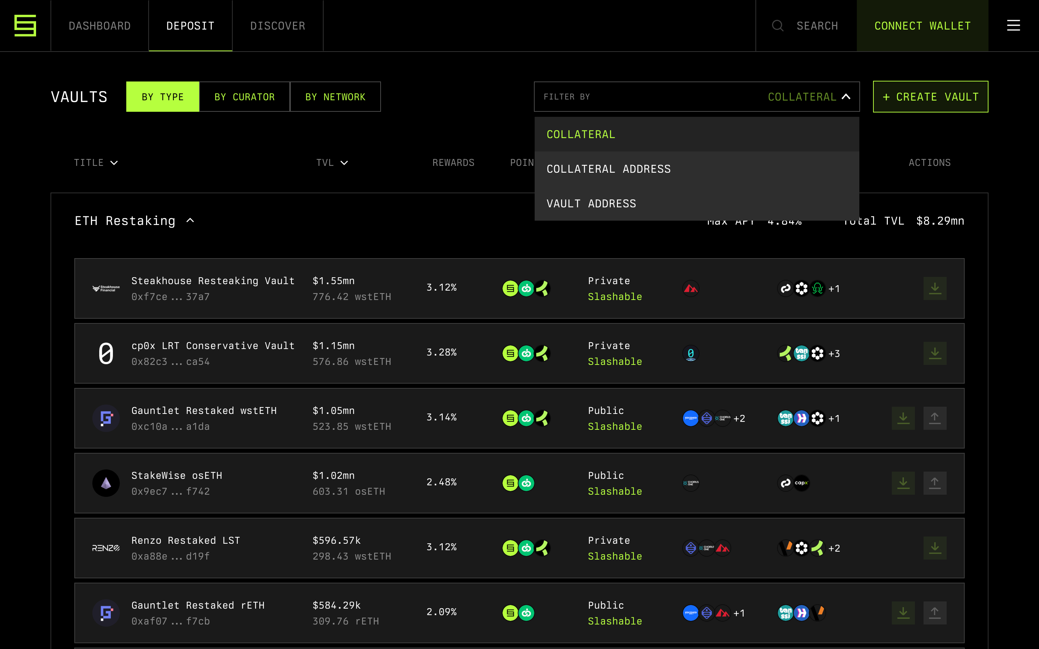1039x649 pixels.
Task: Switch vault grouping to By Type
Action: 163,97
